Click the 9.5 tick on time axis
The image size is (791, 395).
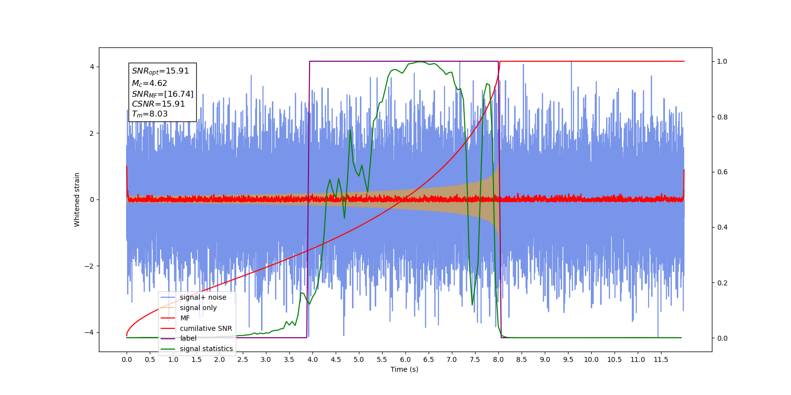pos(568,359)
